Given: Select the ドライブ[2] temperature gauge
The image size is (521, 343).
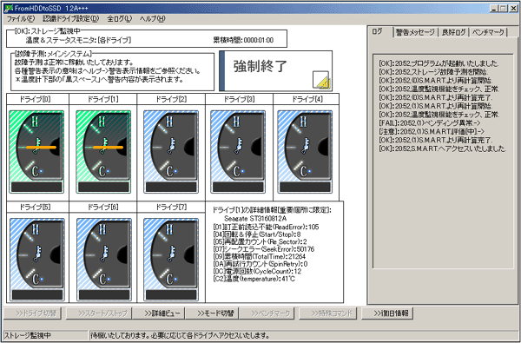Looking at the screenshot, I should tap(171, 152).
